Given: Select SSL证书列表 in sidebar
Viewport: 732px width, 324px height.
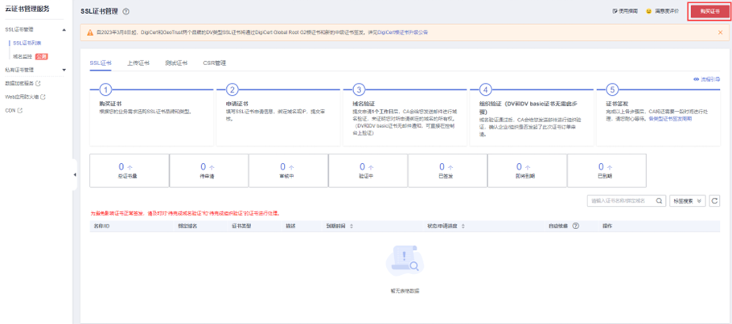Looking at the screenshot, I should pyautogui.click(x=27, y=43).
